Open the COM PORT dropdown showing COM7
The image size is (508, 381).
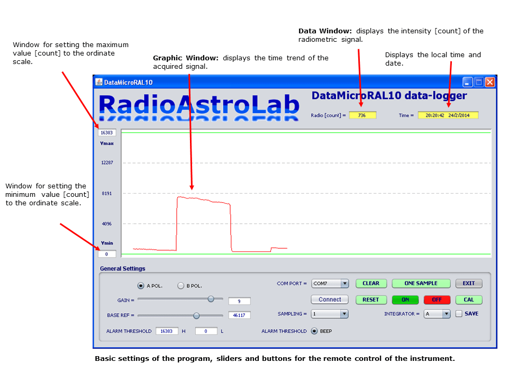(330, 283)
